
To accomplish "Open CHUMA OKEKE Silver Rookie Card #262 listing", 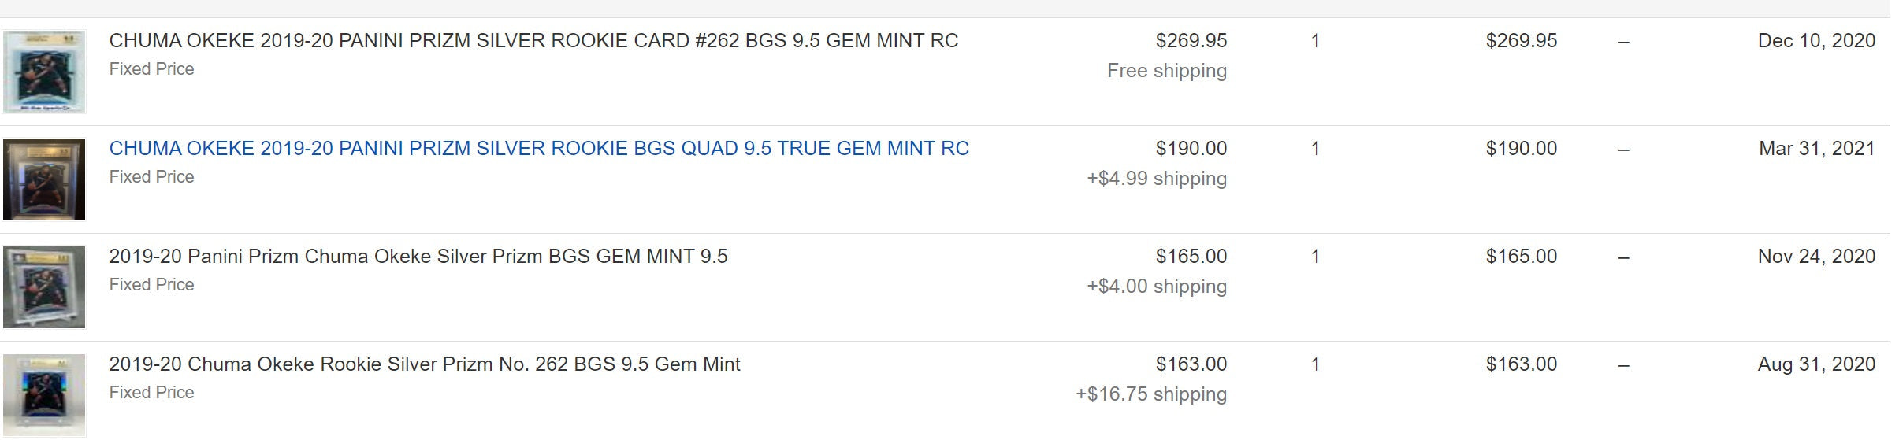I will (x=533, y=41).
